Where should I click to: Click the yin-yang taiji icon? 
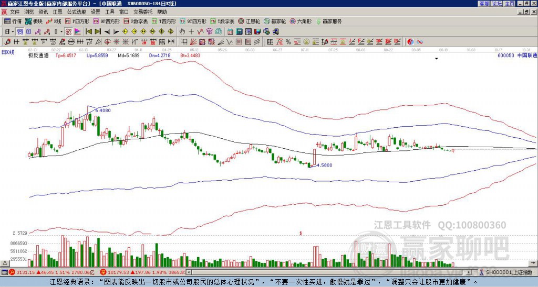410,42
